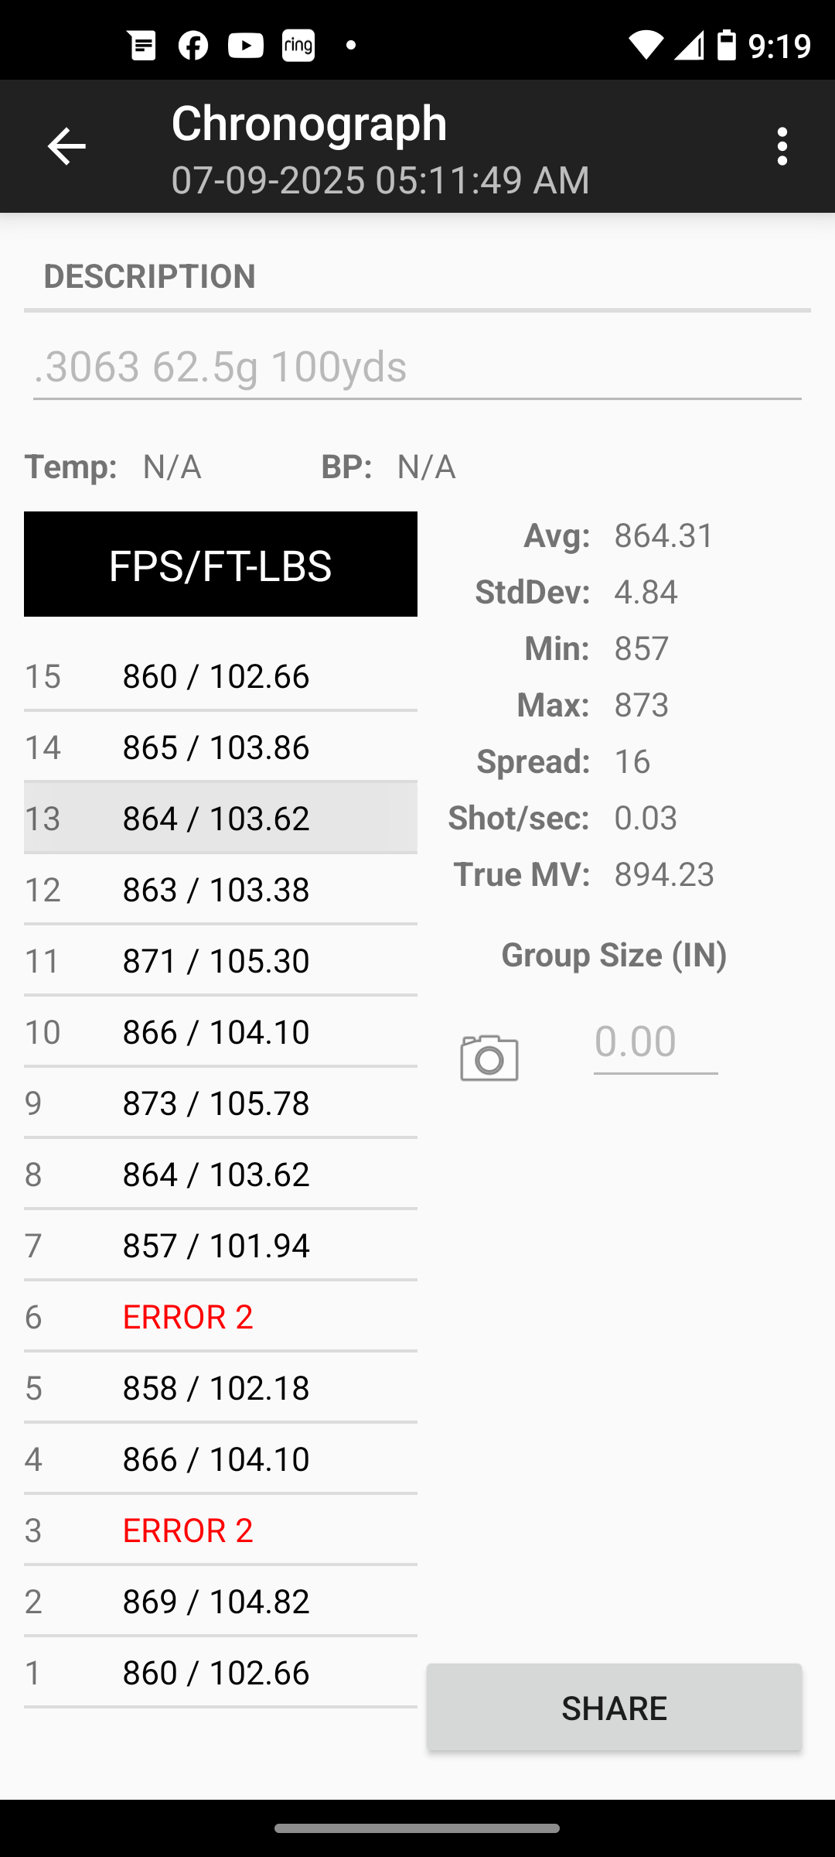Select shot 3 ERROR 2 entry
The height and width of the screenshot is (1857, 835).
[x=220, y=1530]
